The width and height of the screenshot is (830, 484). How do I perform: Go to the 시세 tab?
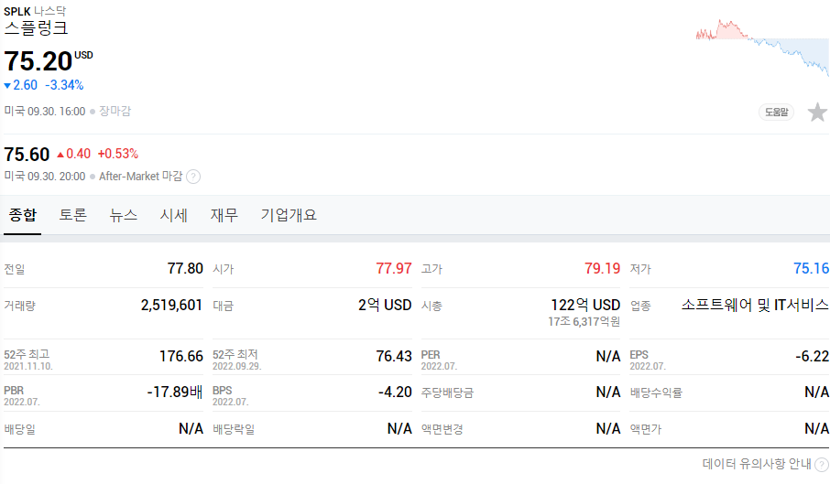click(174, 215)
